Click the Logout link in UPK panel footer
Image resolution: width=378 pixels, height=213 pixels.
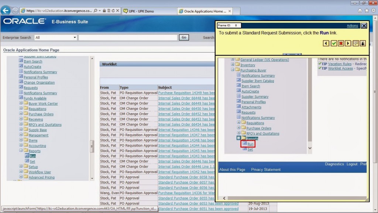[352, 164]
